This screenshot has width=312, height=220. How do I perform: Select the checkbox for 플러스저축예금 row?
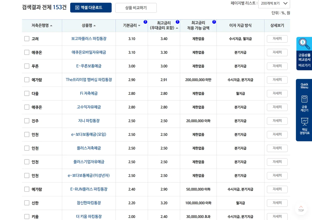point(27,148)
